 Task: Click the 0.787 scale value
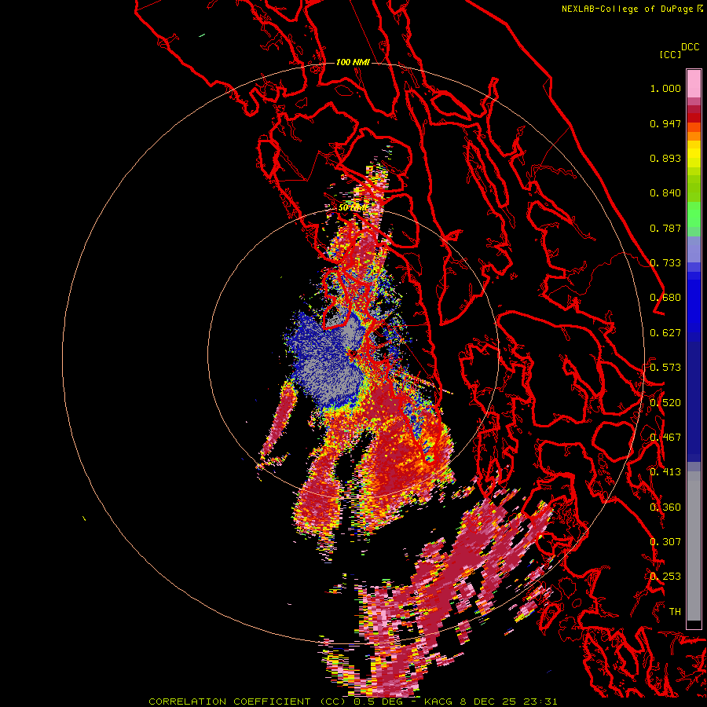pos(665,228)
